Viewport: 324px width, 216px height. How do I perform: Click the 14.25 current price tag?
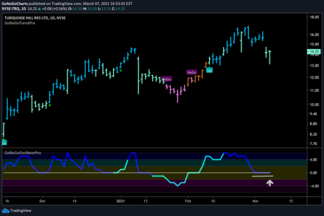pyautogui.click(x=314, y=51)
